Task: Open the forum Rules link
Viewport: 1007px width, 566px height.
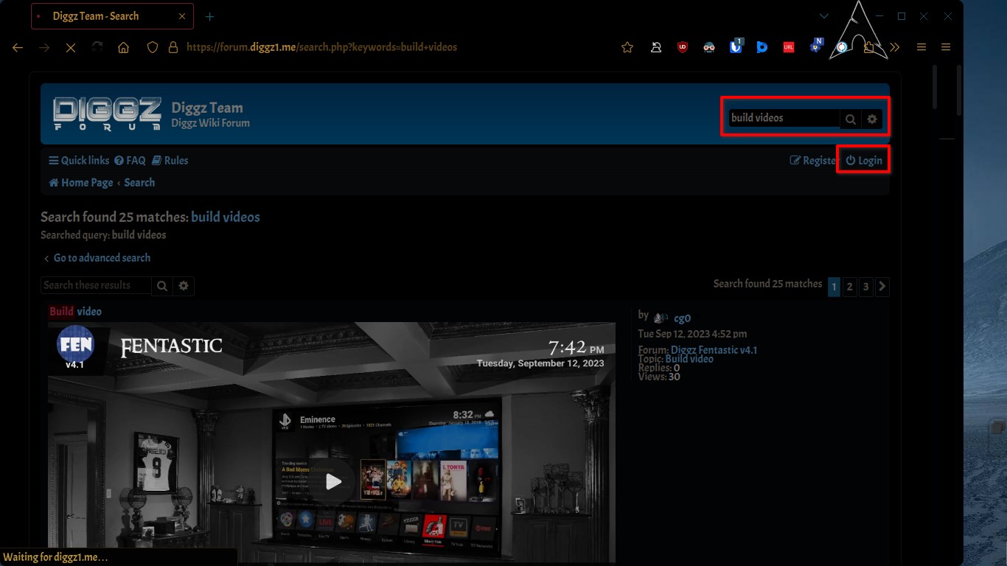Action: click(170, 161)
